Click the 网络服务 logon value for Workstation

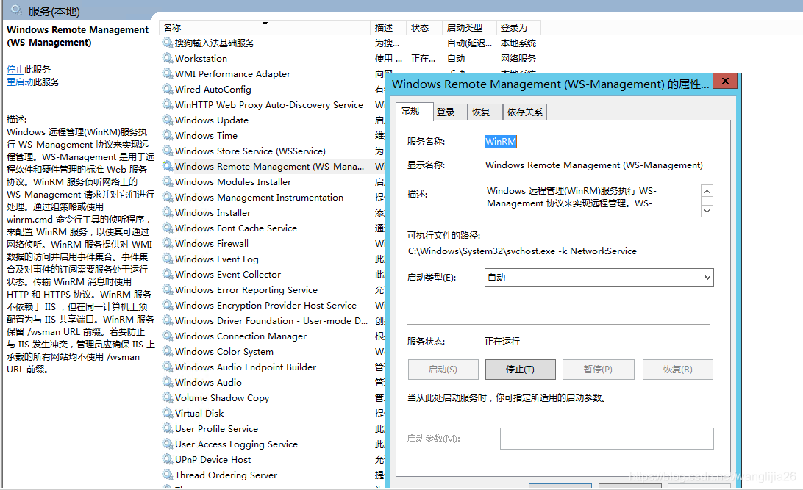coord(518,58)
